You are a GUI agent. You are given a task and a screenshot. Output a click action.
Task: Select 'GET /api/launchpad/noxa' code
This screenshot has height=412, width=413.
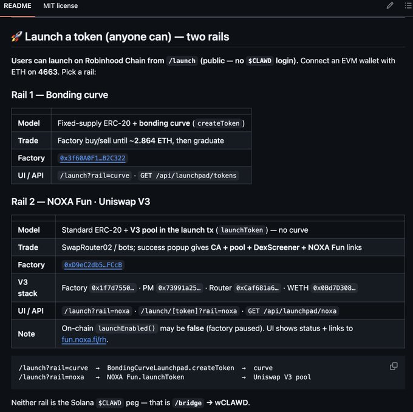(x=292, y=311)
